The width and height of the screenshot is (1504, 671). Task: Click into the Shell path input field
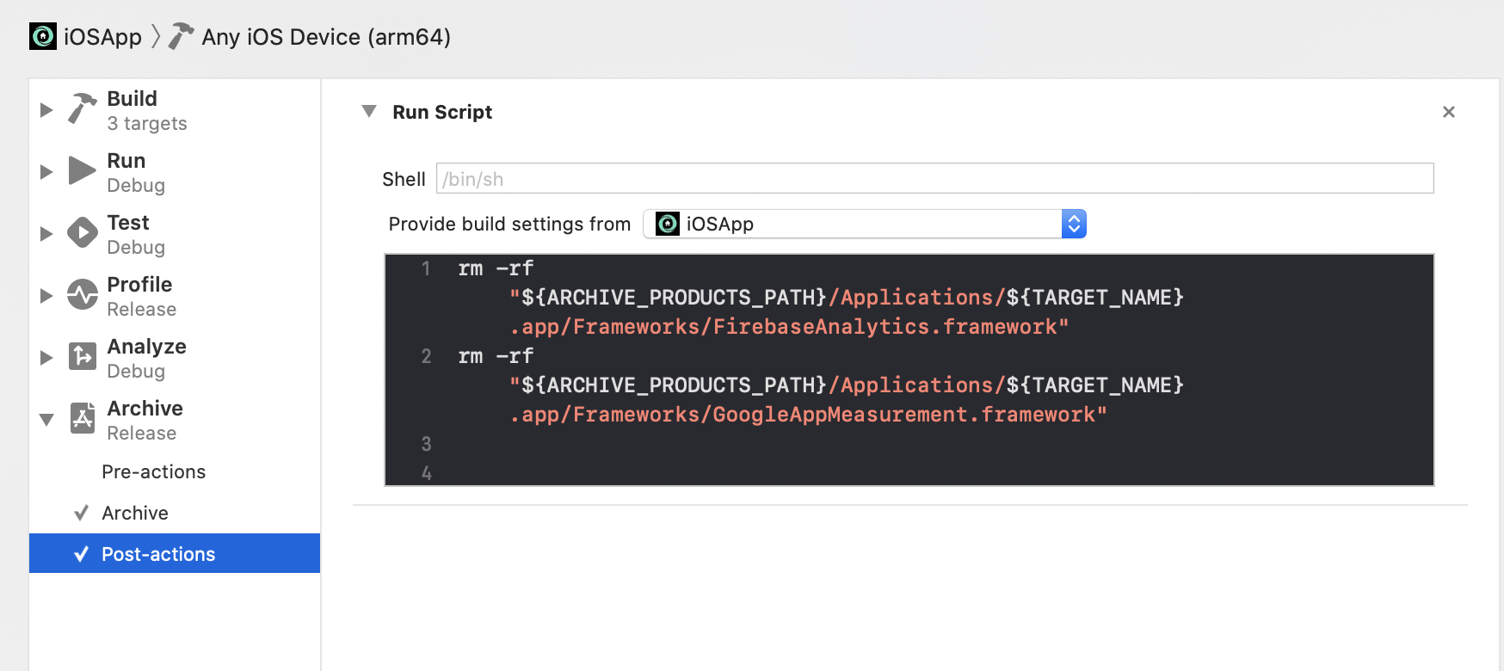click(935, 178)
